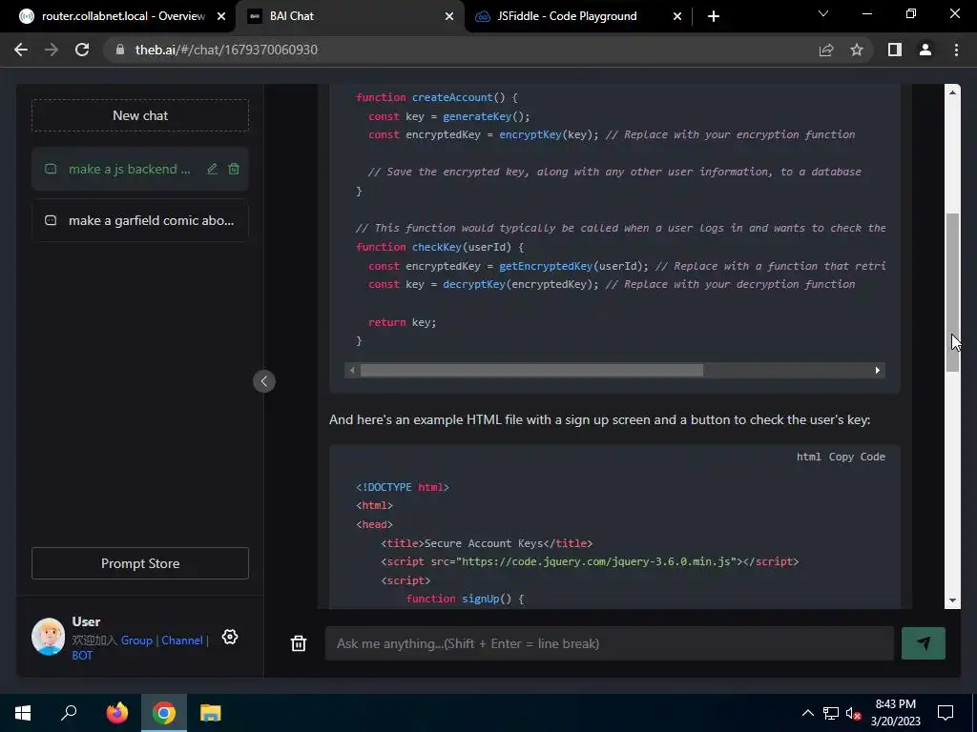Screen dimensions: 977x732
Task: Open the Chrome three-dot menu
Action: tap(956, 50)
